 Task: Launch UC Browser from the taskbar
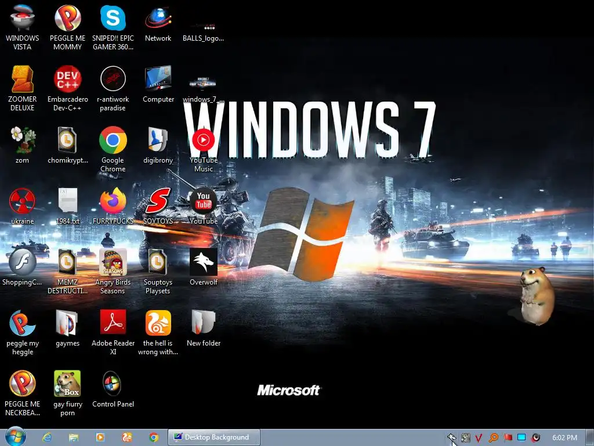point(127,438)
